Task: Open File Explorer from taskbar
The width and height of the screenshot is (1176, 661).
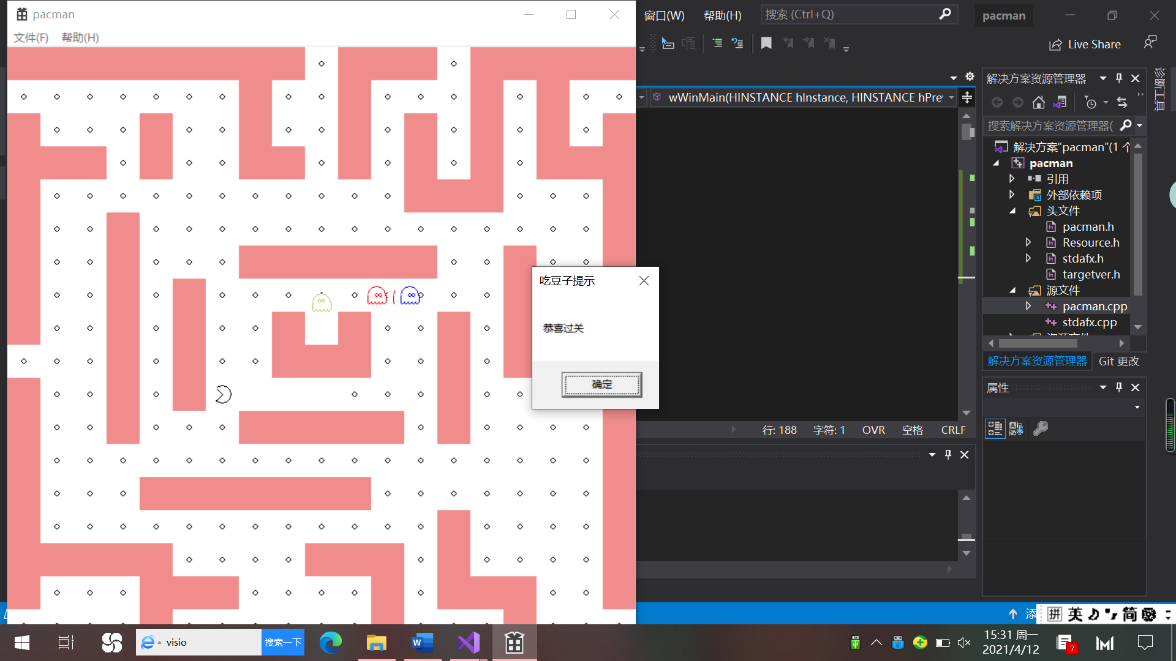Action: click(x=376, y=643)
